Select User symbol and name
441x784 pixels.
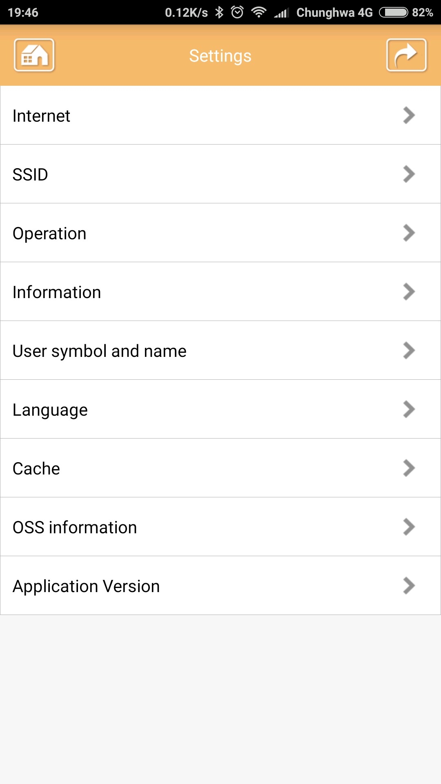(220, 350)
